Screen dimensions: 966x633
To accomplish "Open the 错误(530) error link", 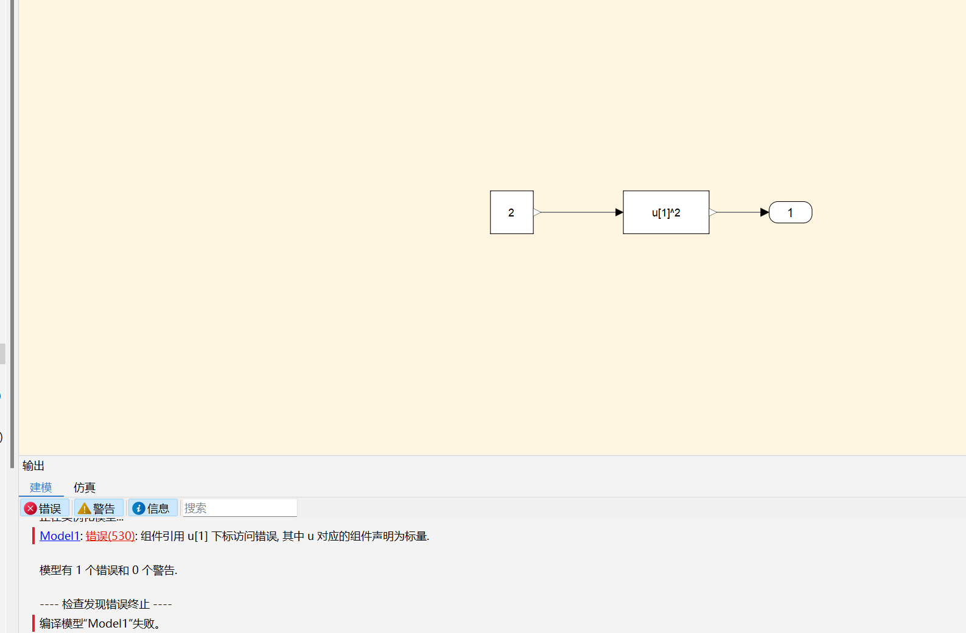I will [x=110, y=536].
